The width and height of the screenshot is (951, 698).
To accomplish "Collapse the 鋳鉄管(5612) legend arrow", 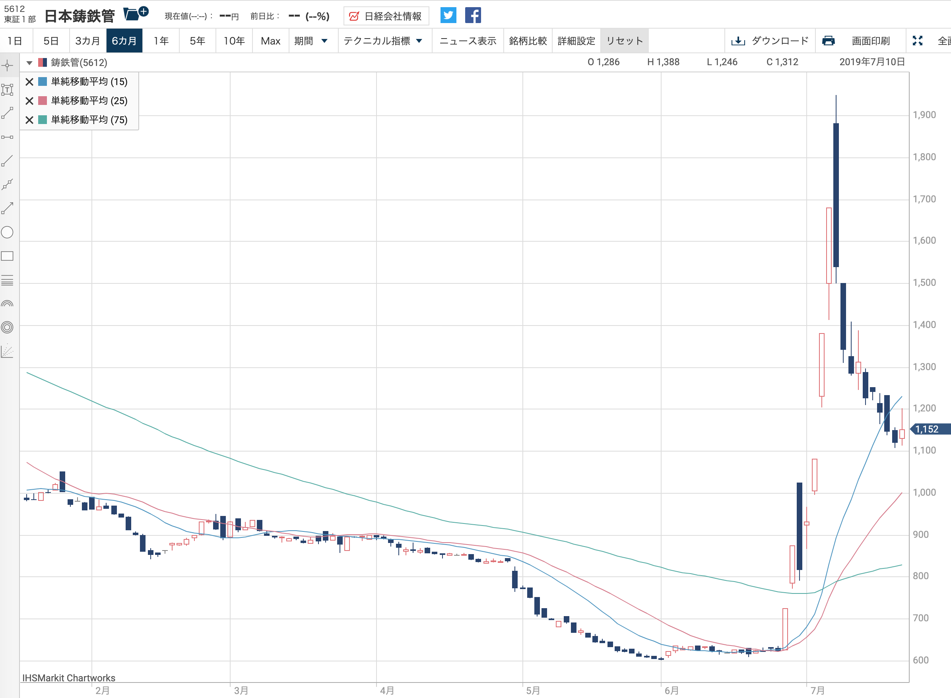I will [29, 63].
